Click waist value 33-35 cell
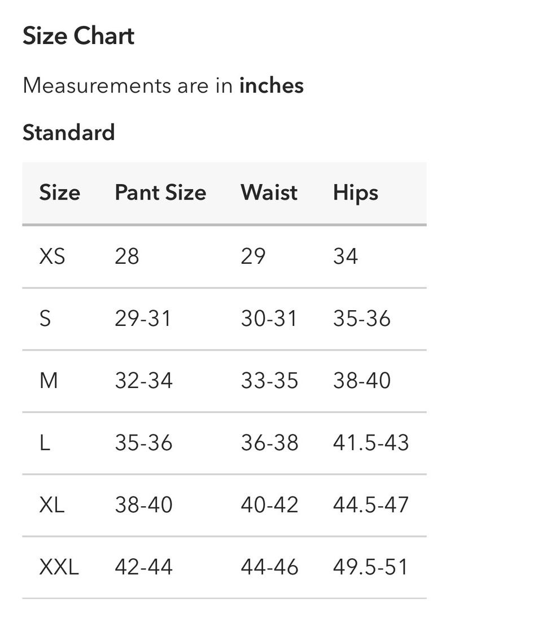This screenshot has height=618, width=542. coord(269,381)
